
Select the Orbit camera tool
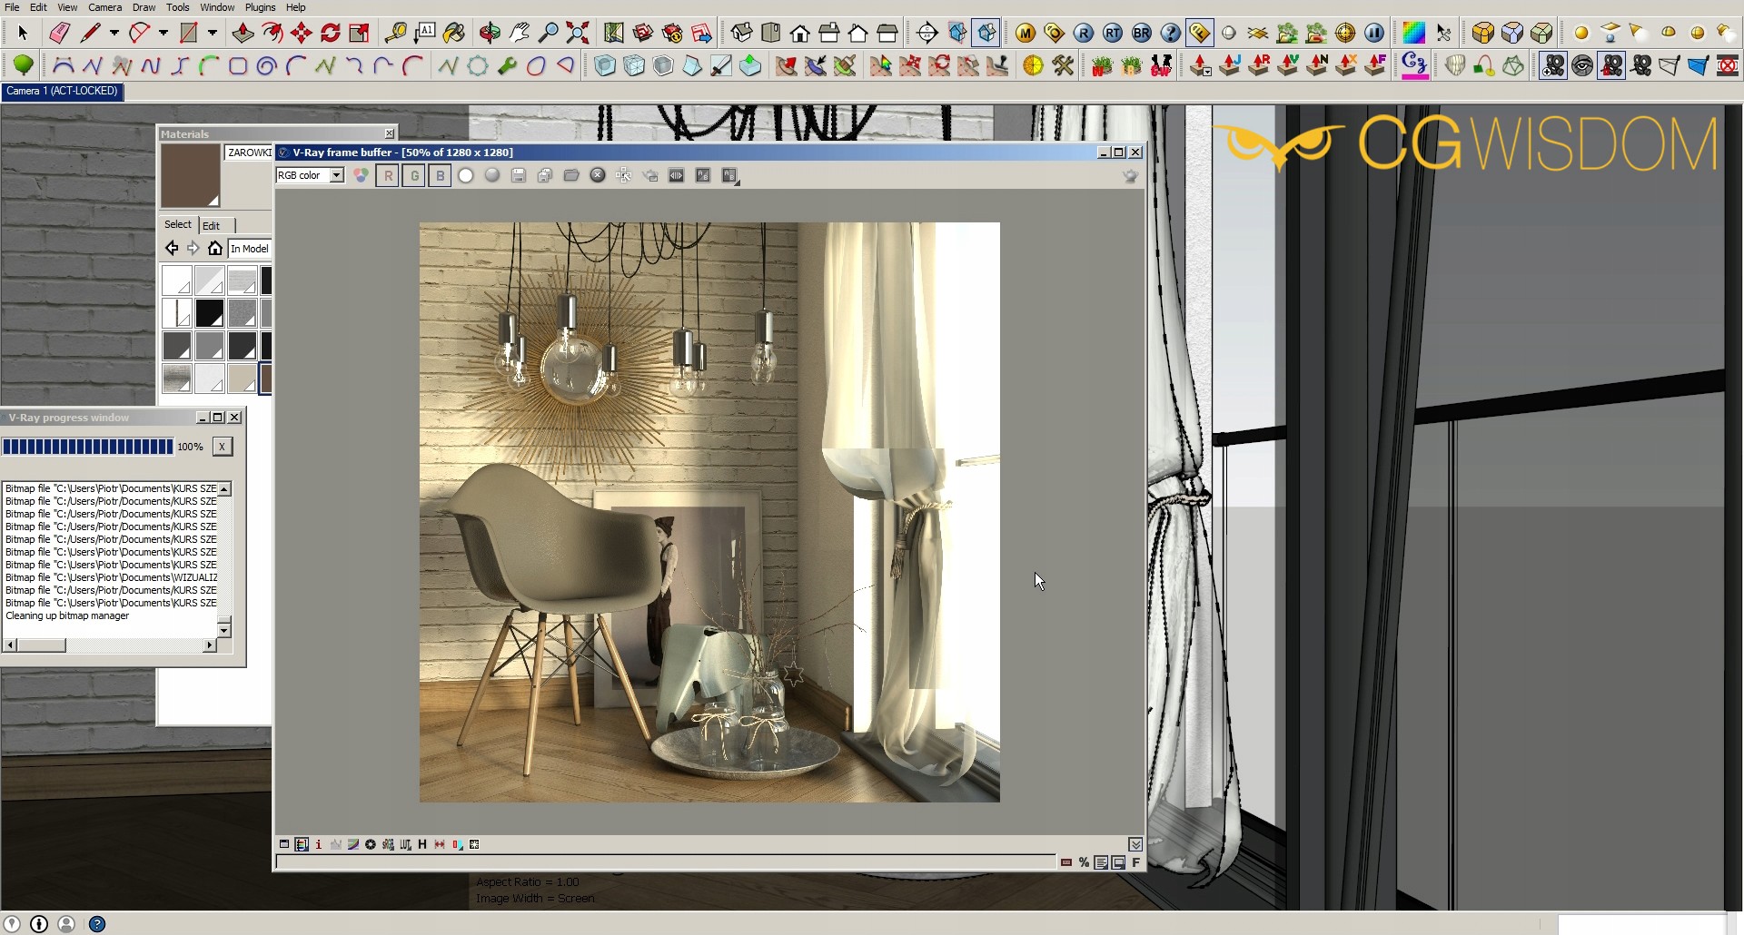point(490,34)
